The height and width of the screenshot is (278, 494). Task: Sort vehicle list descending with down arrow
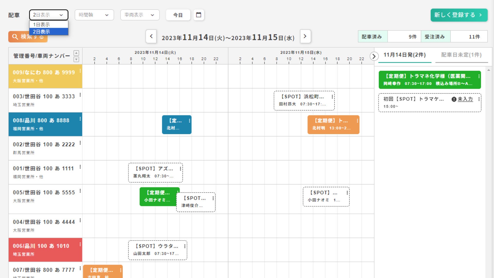(76, 59)
